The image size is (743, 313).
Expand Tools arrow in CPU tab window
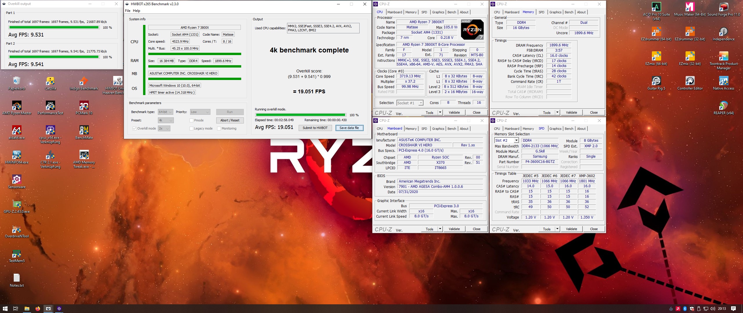[440, 112]
